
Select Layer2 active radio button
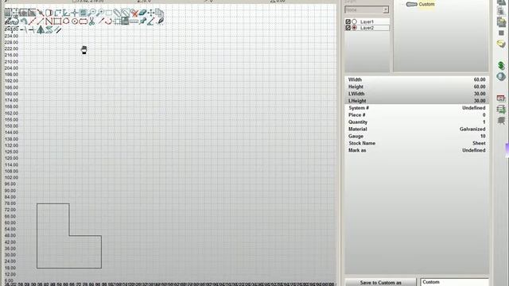[x=354, y=28]
